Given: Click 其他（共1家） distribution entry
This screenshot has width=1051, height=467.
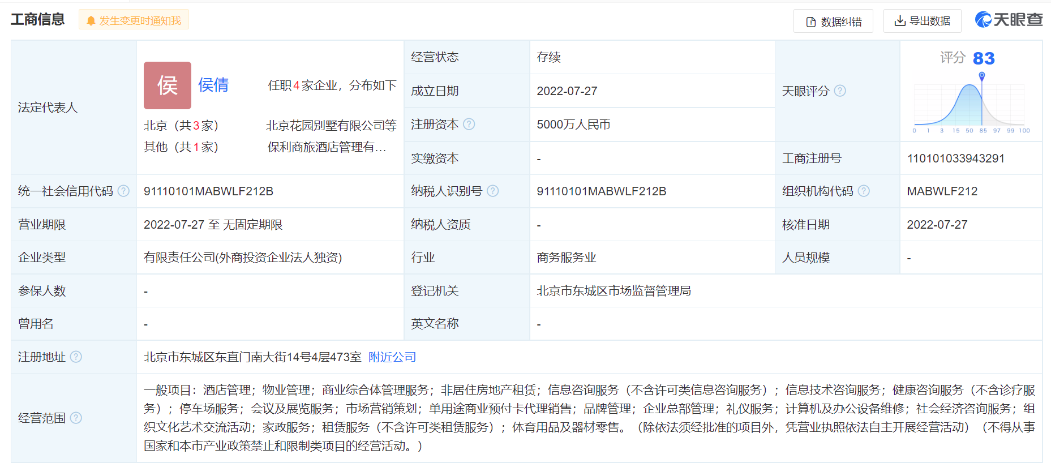Looking at the screenshot, I should click(181, 147).
